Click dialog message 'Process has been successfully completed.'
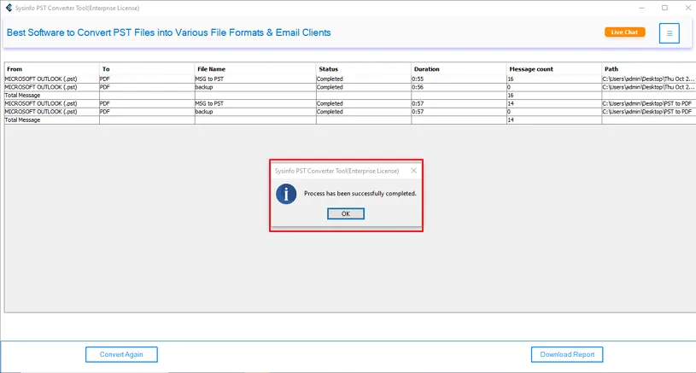696x373 pixels. (360, 194)
